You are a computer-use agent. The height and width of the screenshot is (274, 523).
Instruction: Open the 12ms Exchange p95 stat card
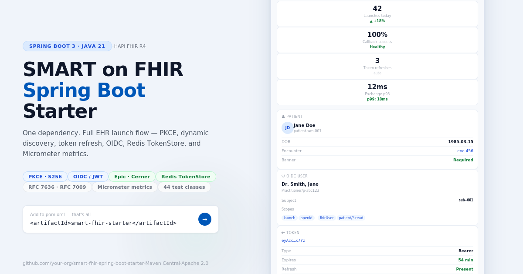tap(377, 92)
